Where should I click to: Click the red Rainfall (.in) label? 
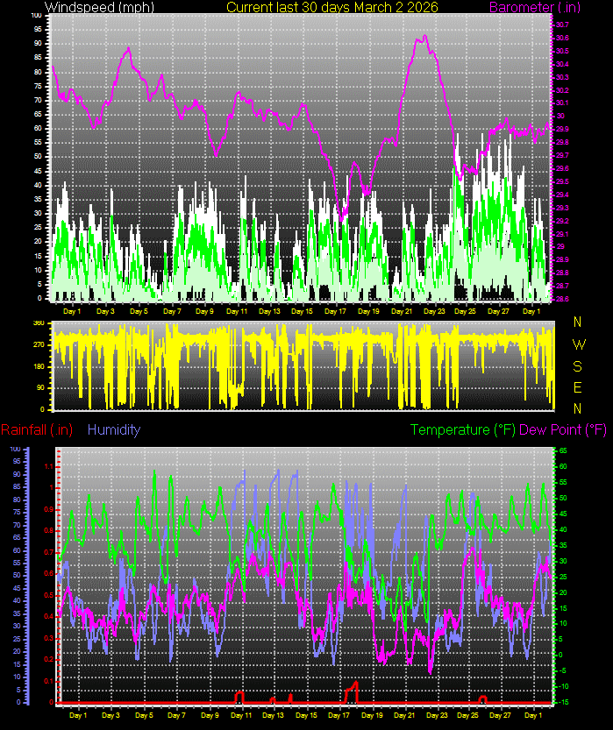tap(37, 429)
